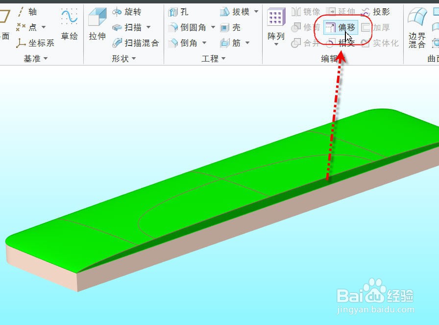Image resolution: width=439 pixels, height=325 pixels.
Task: Launch the 拉伸 (Extrude) tool
Action: click(97, 24)
